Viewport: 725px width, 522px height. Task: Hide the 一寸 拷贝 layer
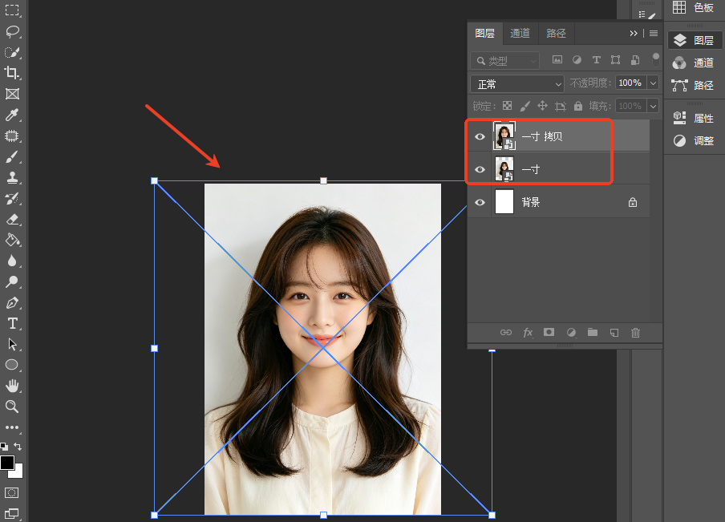pyautogui.click(x=480, y=136)
